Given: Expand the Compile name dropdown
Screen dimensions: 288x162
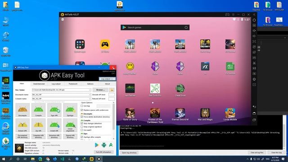Looking at the screenshot, I should (90, 99).
